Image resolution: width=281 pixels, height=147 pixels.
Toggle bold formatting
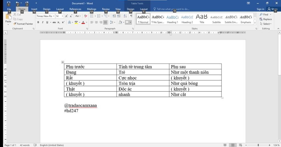[x=38, y=22]
